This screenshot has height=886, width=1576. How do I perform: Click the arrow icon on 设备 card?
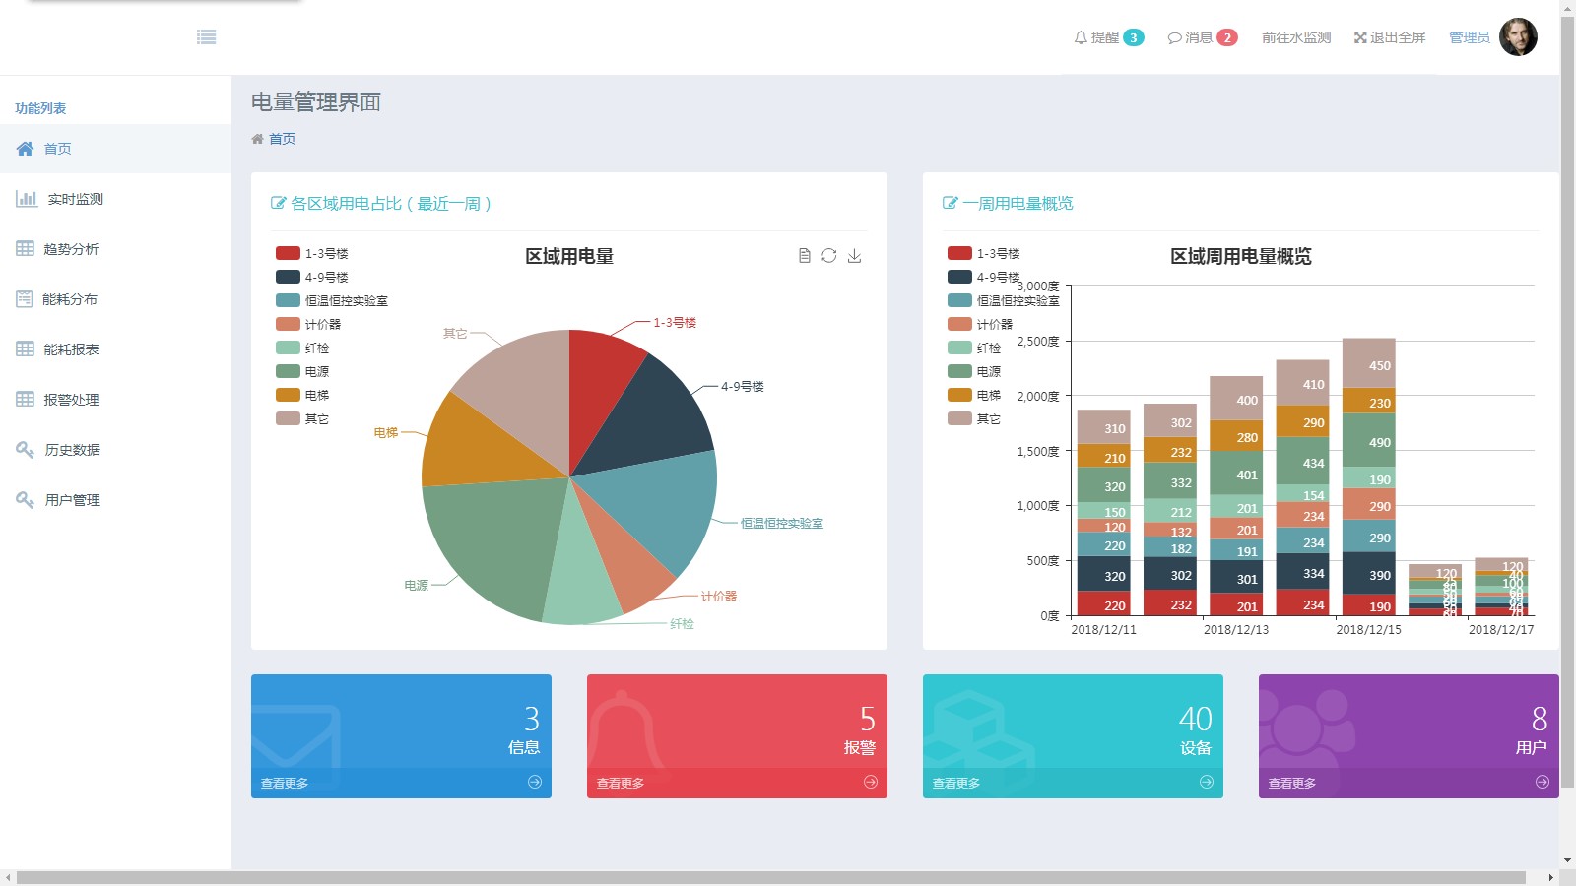(x=1207, y=782)
